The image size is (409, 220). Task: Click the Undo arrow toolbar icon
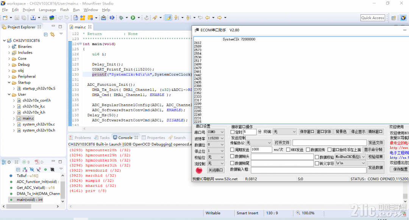[x=60, y=18]
